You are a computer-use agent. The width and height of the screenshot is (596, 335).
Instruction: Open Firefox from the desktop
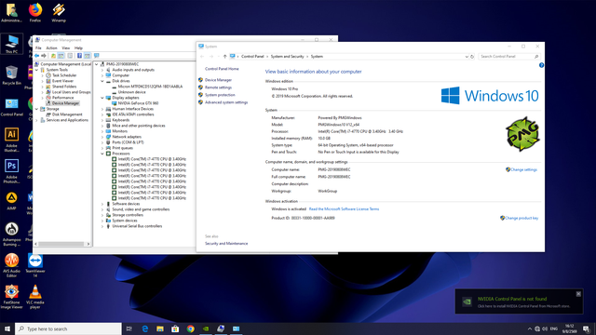coord(35,12)
